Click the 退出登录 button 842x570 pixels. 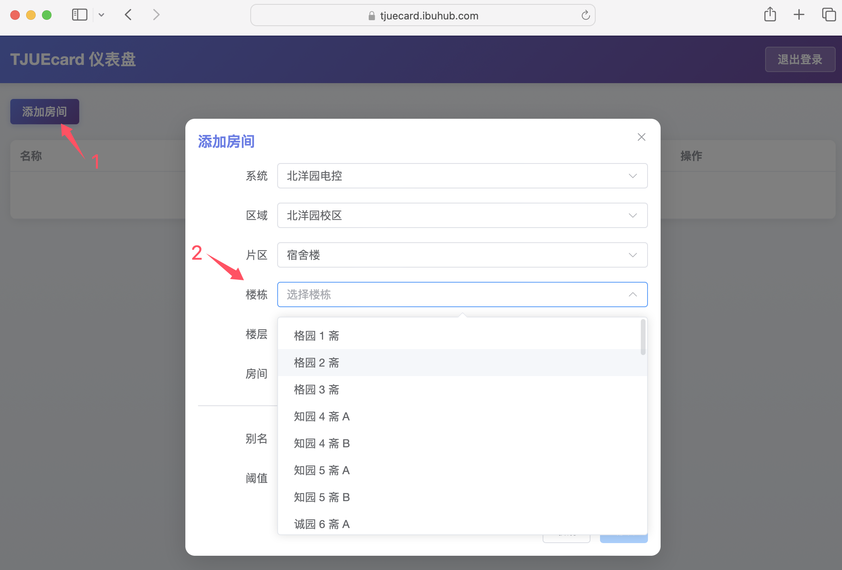point(800,59)
